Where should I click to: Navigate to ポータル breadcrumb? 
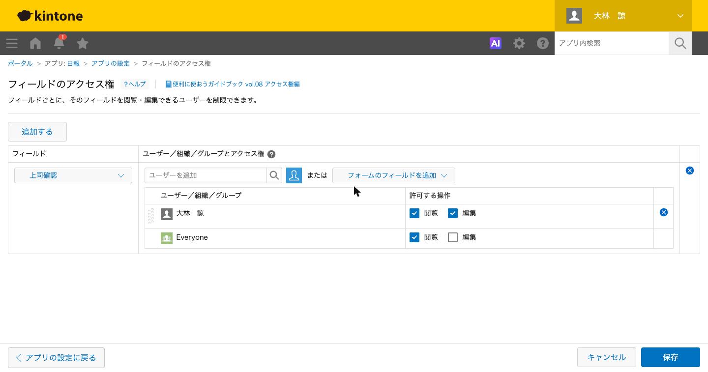pos(20,63)
